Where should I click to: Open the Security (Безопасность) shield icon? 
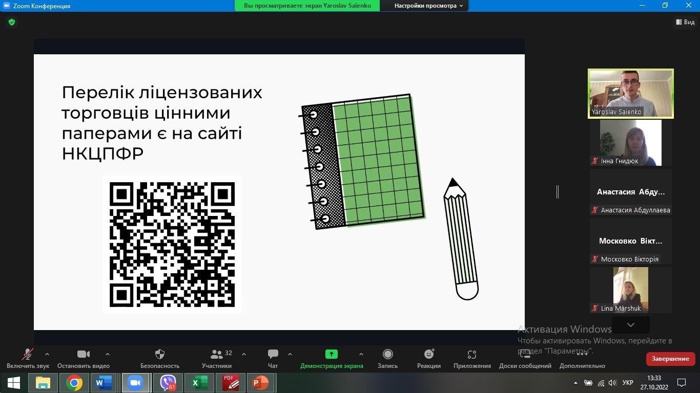159,355
